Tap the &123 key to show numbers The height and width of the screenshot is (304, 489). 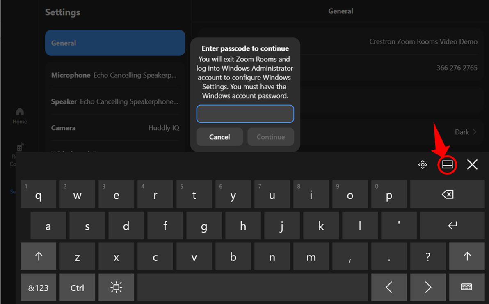coord(38,287)
